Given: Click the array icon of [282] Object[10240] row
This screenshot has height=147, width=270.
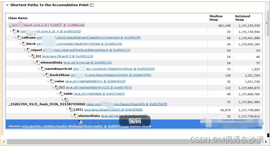Looking at the screenshot, I should click(x=71, y=110).
